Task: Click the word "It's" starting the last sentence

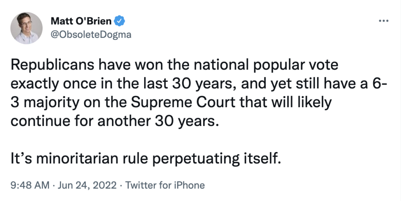Action: click(x=20, y=159)
